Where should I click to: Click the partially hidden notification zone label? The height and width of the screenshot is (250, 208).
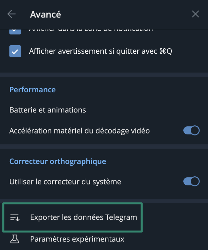[x=91, y=30]
